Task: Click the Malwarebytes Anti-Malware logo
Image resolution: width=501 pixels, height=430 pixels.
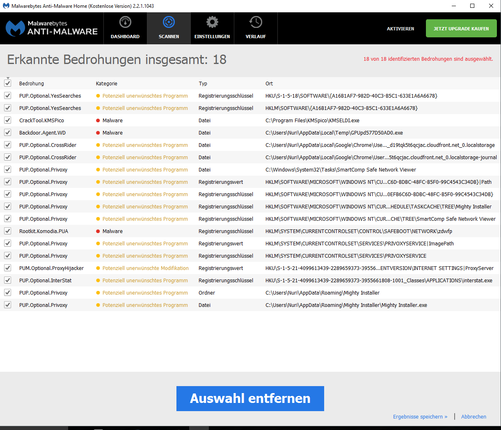Action: [52, 28]
